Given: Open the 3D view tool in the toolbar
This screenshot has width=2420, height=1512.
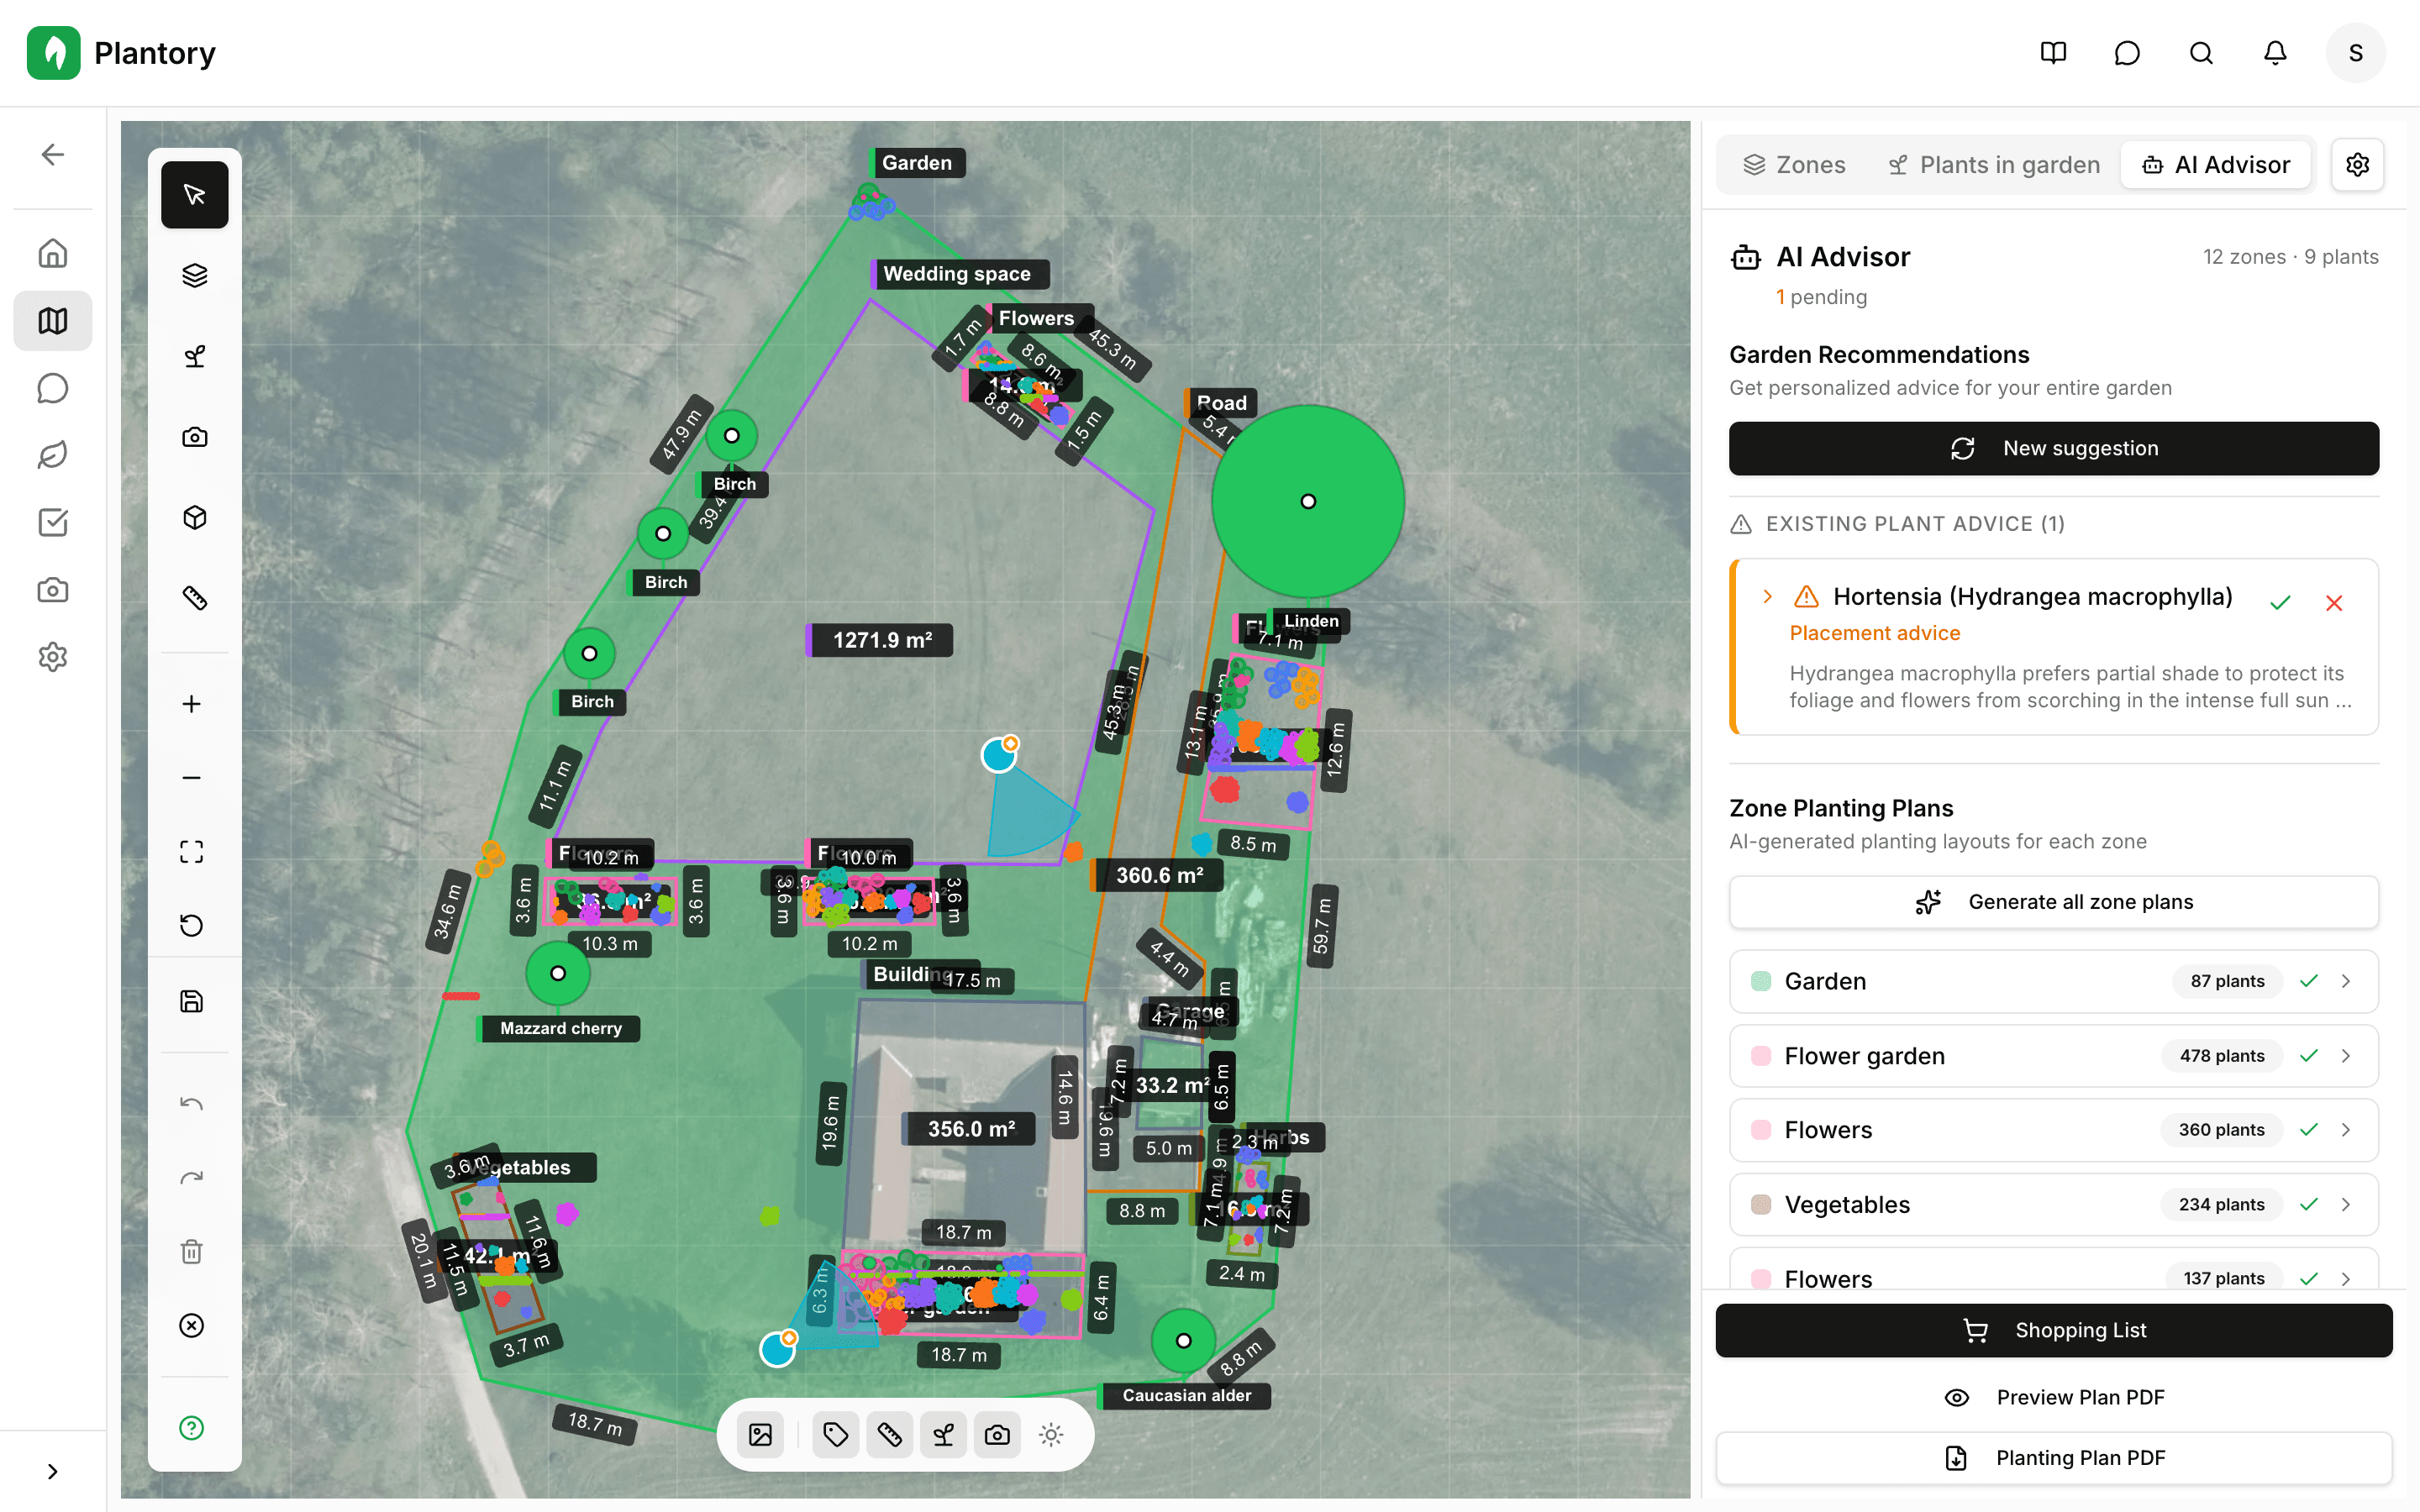Looking at the screenshot, I should [194, 517].
